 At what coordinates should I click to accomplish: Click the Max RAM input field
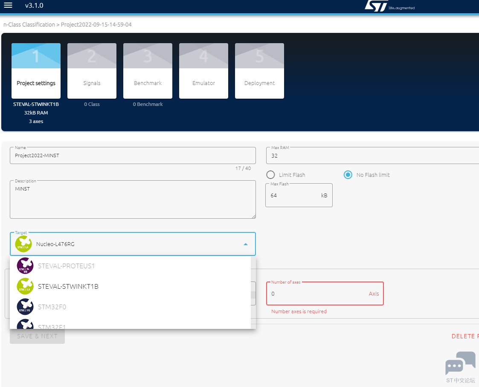372,155
